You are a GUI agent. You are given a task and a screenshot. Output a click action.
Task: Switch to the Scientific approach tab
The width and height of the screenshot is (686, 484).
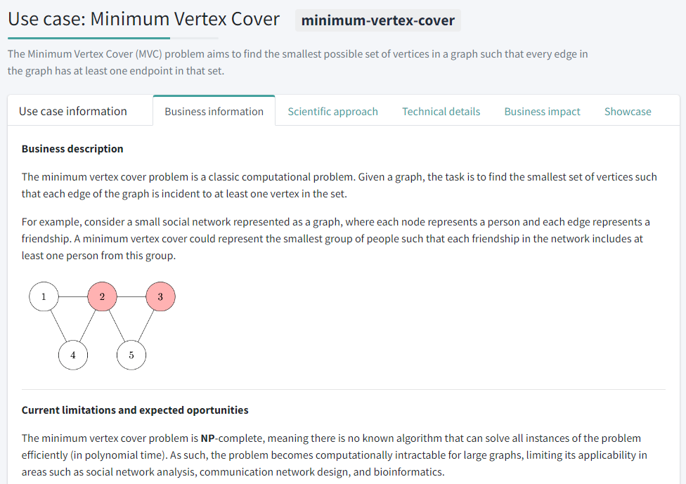coord(332,111)
